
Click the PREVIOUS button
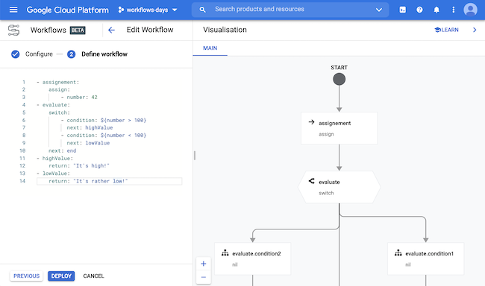(27, 276)
